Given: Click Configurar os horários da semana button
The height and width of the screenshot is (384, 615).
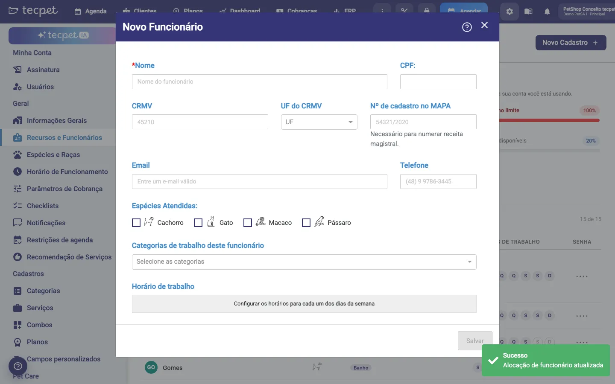Looking at the screenshot, I should point(304,304).
